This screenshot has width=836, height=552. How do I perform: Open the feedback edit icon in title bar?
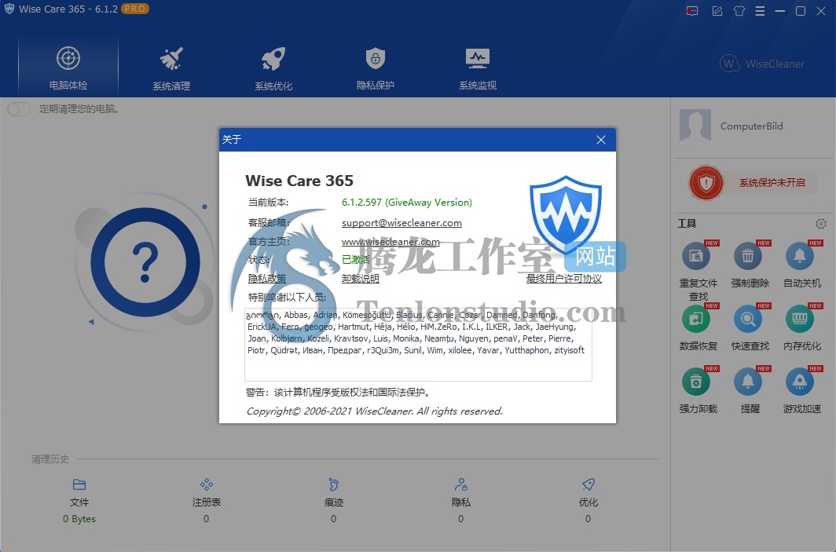point(717,11)
